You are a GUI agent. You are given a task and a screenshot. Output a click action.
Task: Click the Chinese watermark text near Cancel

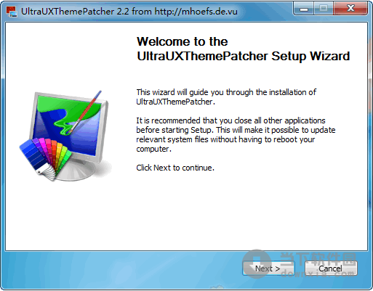(x=318, y=259)
